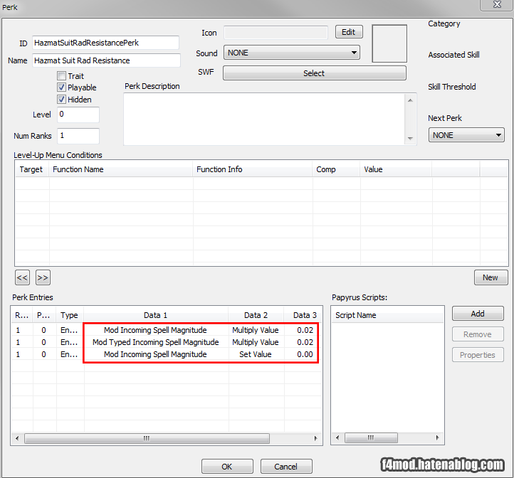Select the Set Value cell
Screen dimensions: 514x478
tap(256, 354)
